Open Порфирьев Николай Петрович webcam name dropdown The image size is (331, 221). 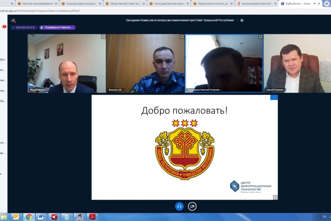(204, 90)
